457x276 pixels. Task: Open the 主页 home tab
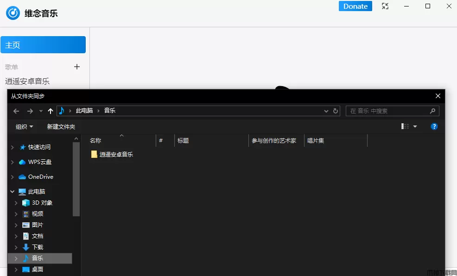pos(43,45)
